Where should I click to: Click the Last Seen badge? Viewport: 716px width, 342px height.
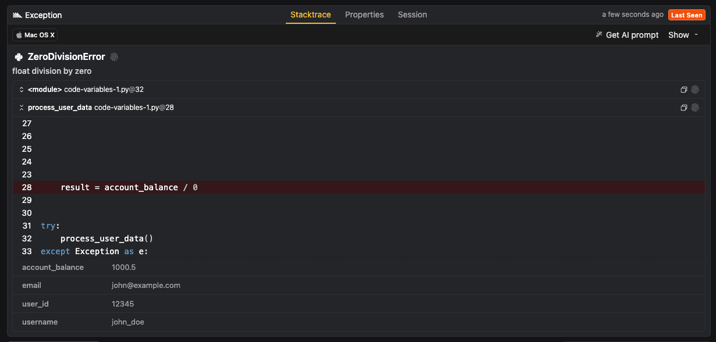click(x=686, y=15)
